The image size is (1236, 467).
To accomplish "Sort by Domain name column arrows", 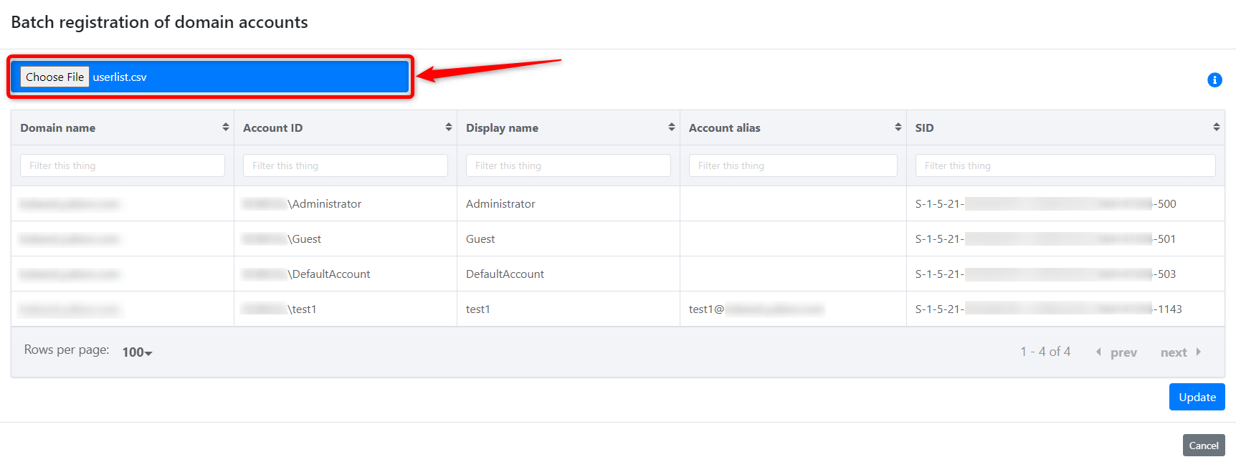I will point(225,127).
